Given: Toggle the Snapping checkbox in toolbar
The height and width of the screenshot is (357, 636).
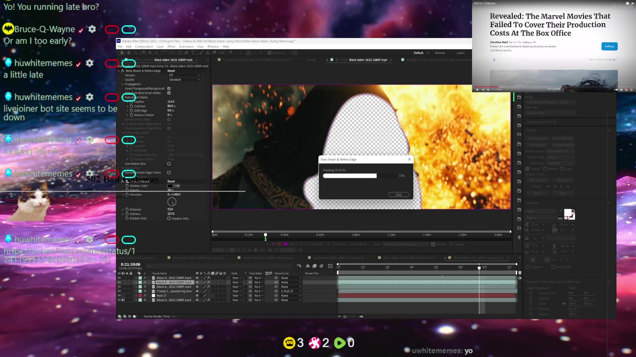Looking at the screenshot, I should 269,53.
